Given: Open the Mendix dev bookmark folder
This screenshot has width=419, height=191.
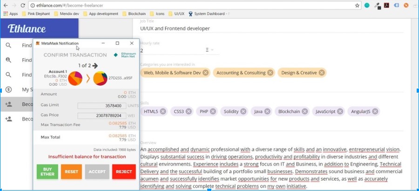Looking at the screenshot, I should pyautogui.click(x=67, y=14).
